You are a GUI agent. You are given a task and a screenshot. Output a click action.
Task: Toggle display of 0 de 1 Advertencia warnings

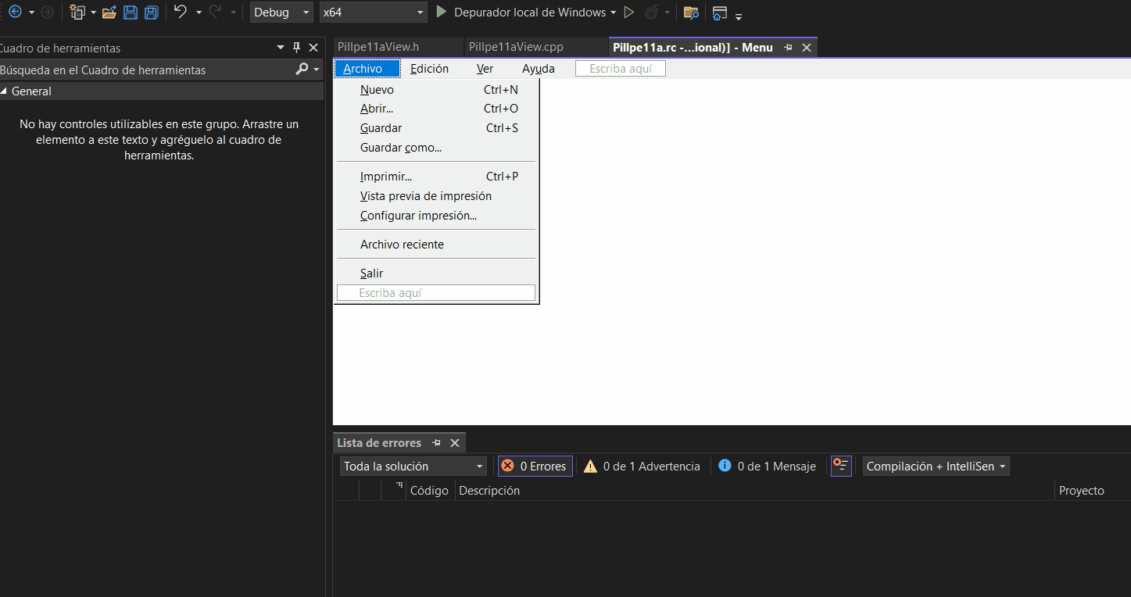(x=641, y=466)
